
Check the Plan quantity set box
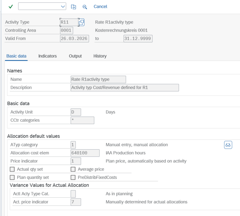[x=12, y=178]
